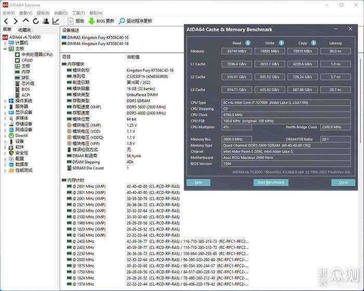
Task: Click info icon next to Copy
Action: coord(314,43)
